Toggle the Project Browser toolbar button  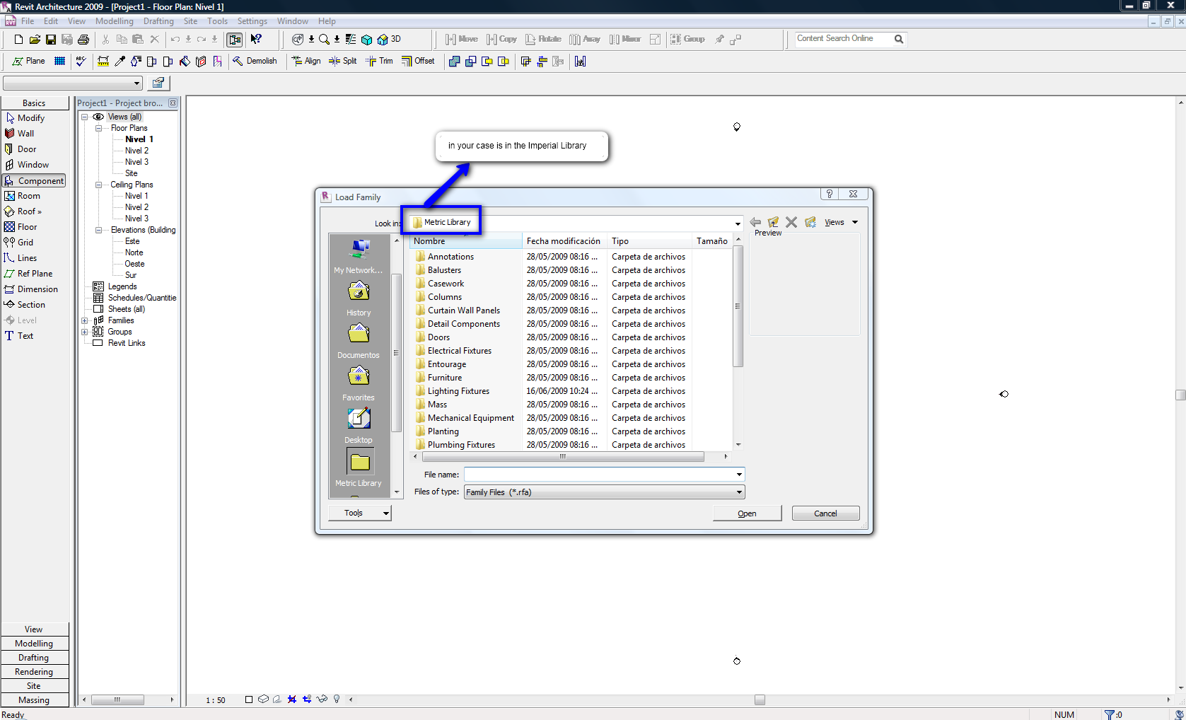coord(235,40)
